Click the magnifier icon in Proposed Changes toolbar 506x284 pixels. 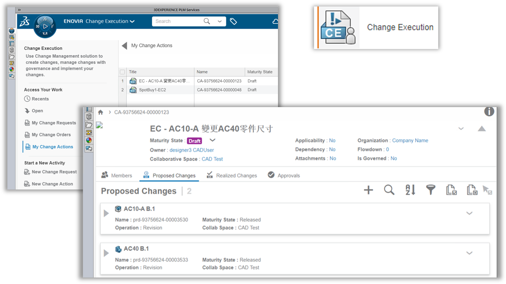(389, 190)
